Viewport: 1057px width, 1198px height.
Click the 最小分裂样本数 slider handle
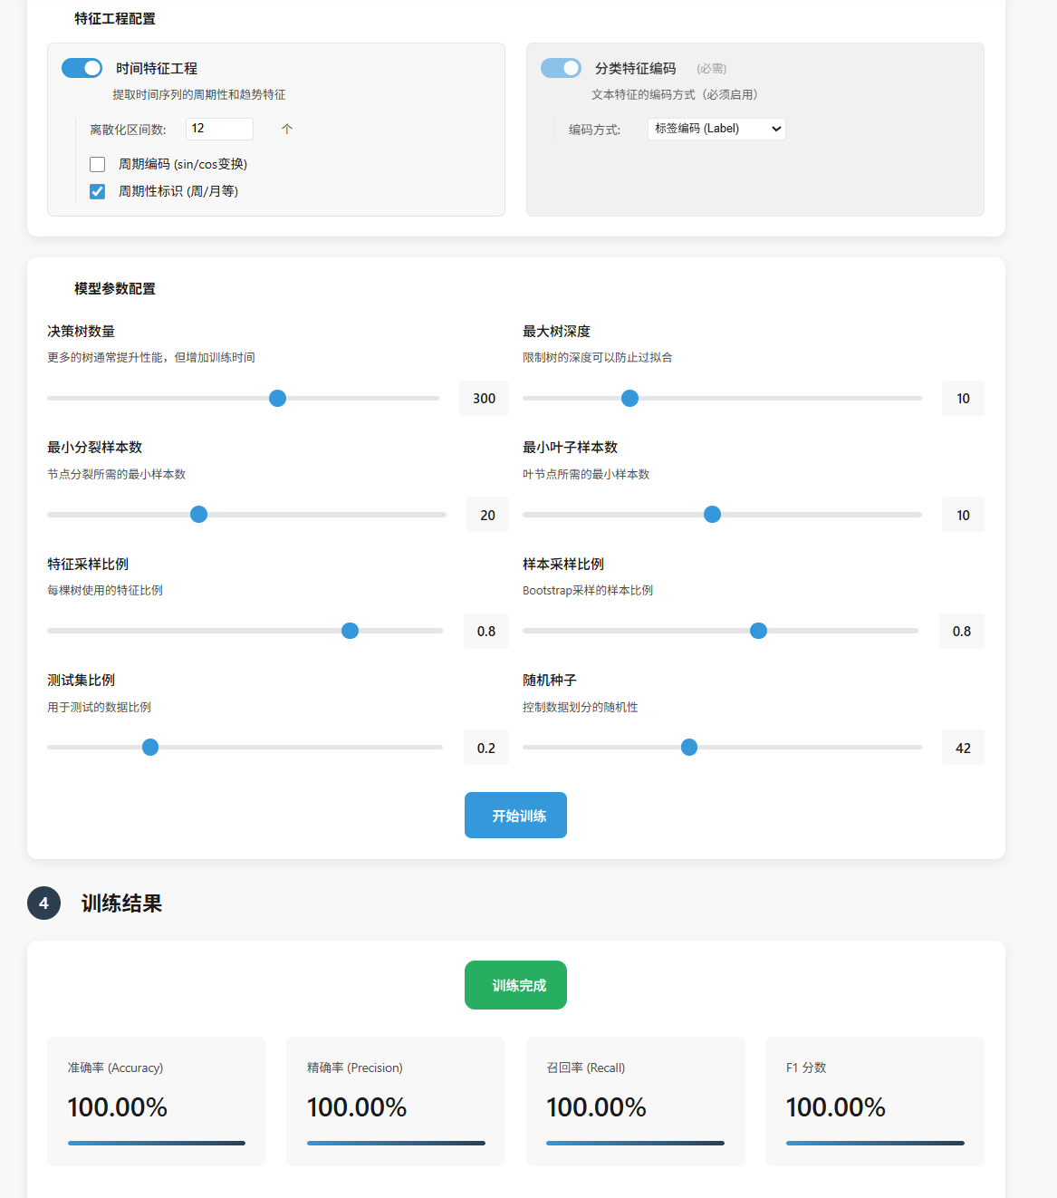199,515
